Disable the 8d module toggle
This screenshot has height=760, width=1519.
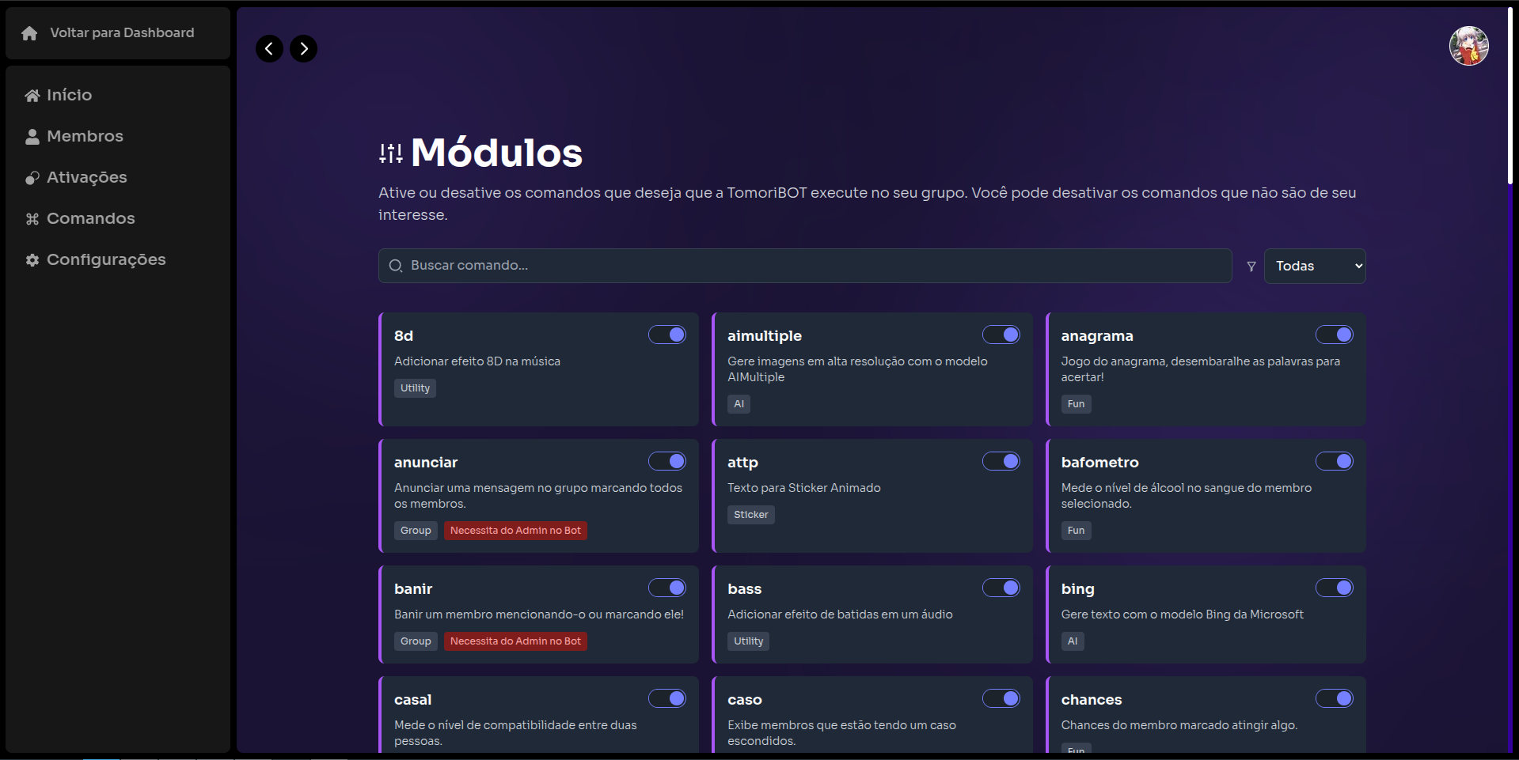667,335
